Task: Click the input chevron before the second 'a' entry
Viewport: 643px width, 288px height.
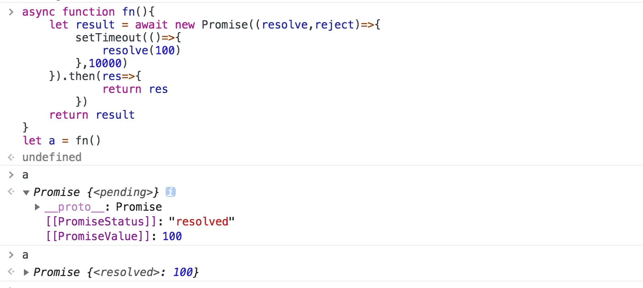Action: (x=11, y=255)
